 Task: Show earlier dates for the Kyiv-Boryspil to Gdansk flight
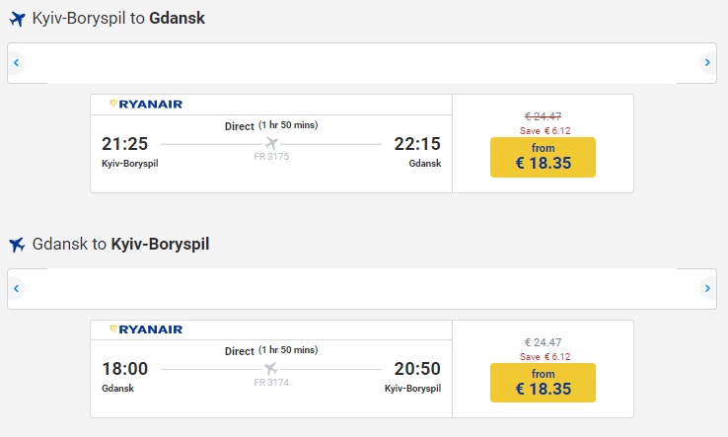click(17, 63)
